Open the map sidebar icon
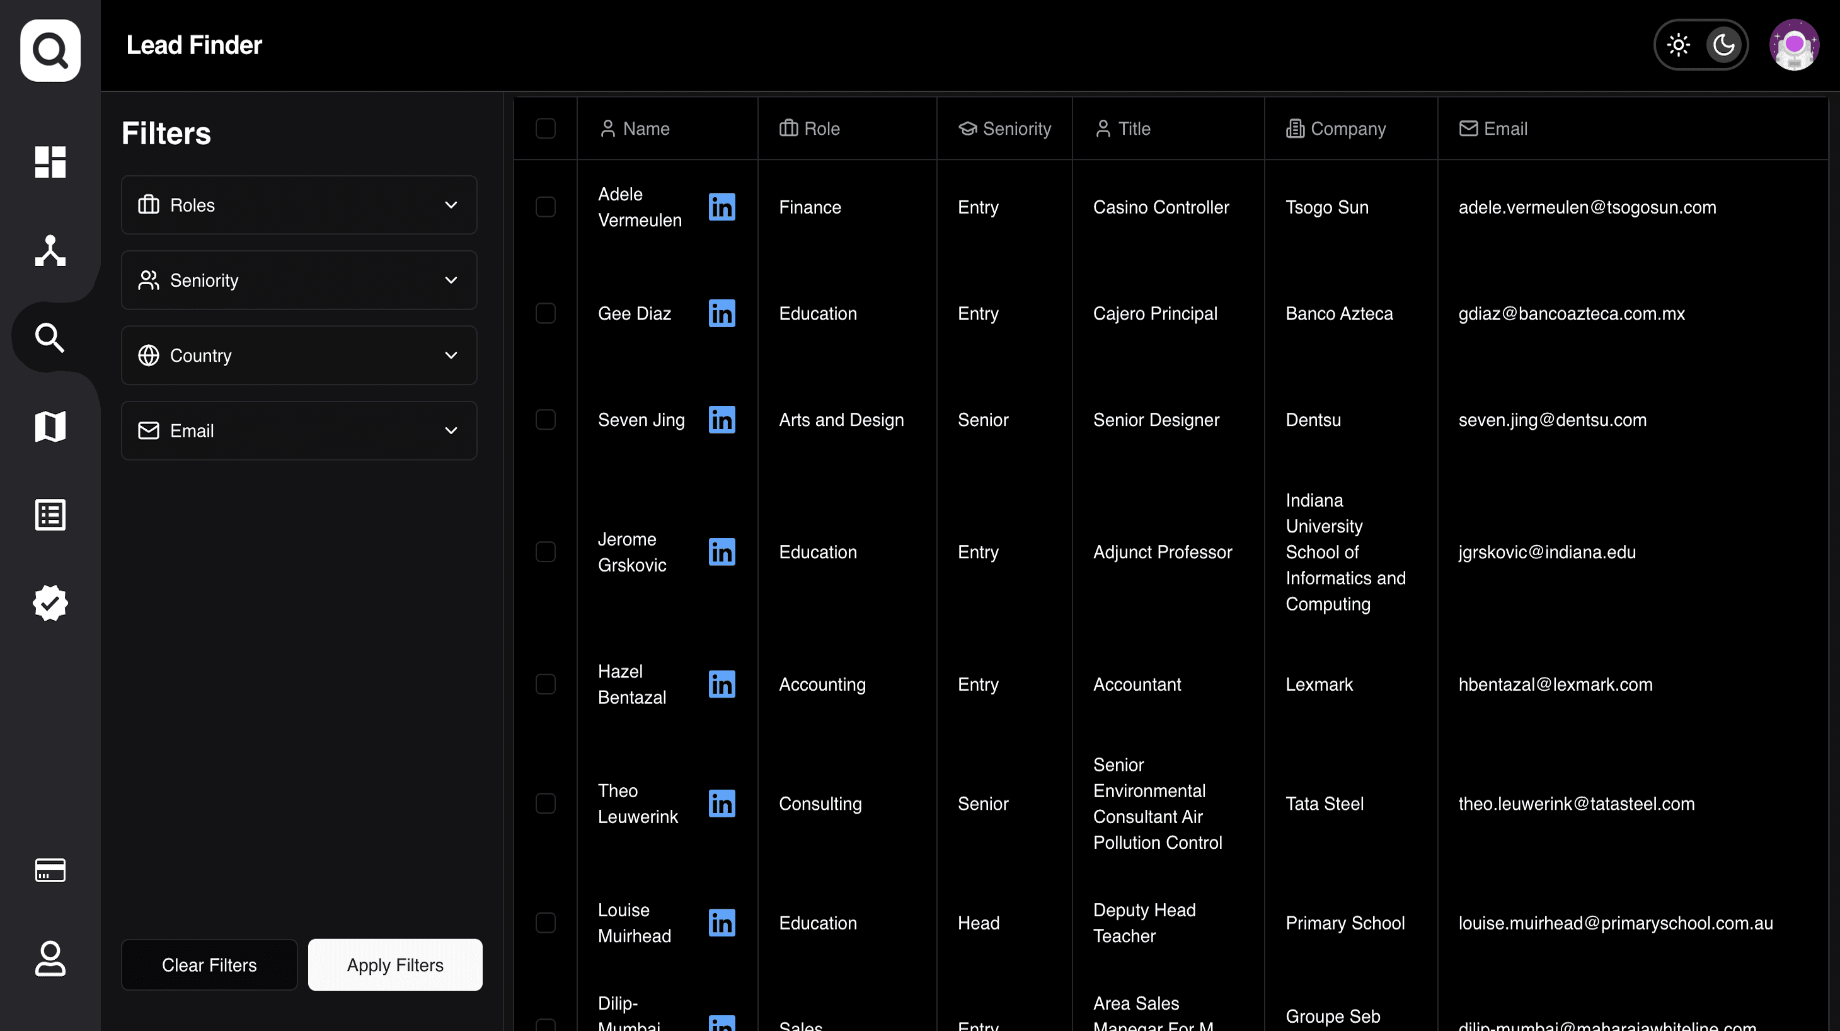Screen dimensions: 1840x1031 (x=50, y=427)
